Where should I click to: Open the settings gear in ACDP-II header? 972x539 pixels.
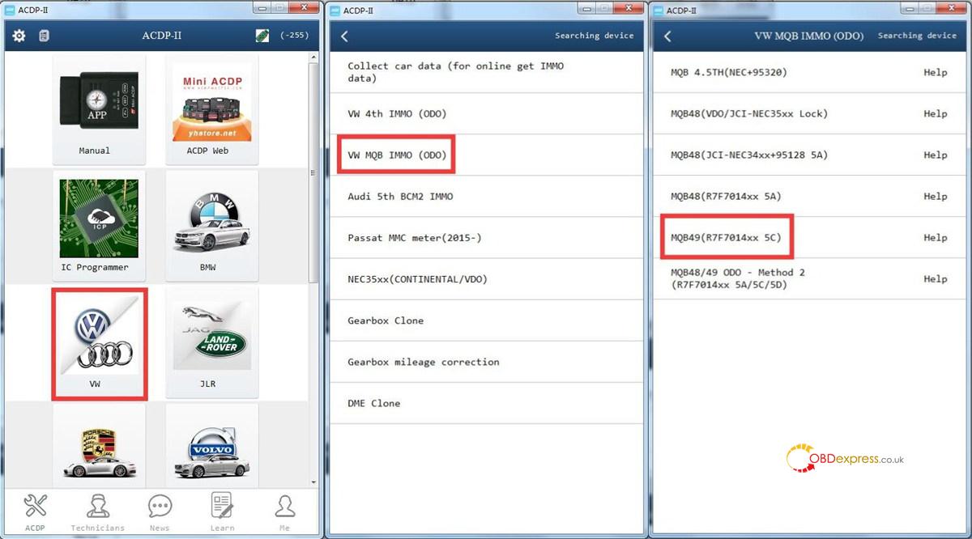pyautogui.click(x=19, y=36)
